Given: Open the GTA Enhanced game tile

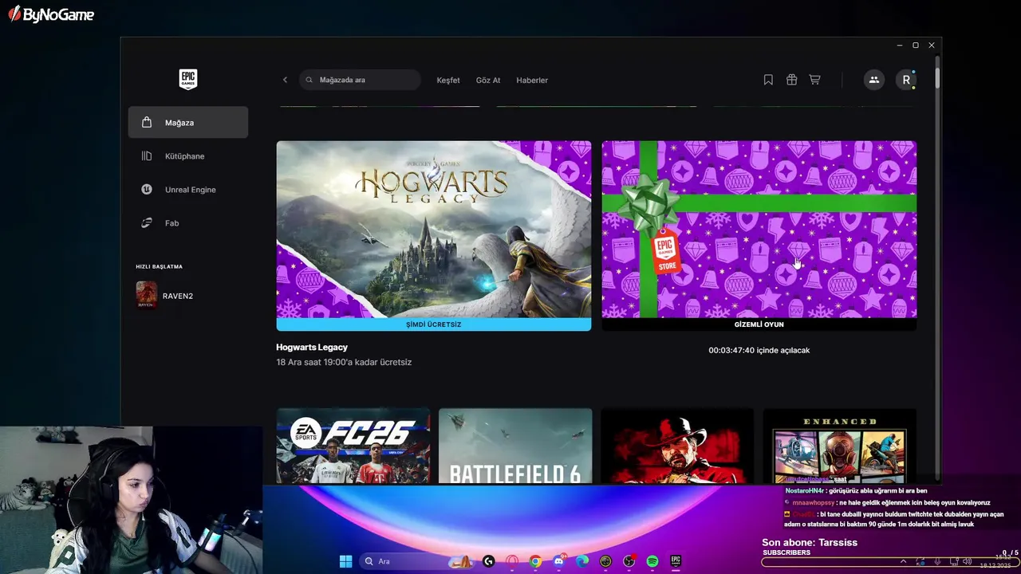Looking at the screenshot, I should point(839,446).
